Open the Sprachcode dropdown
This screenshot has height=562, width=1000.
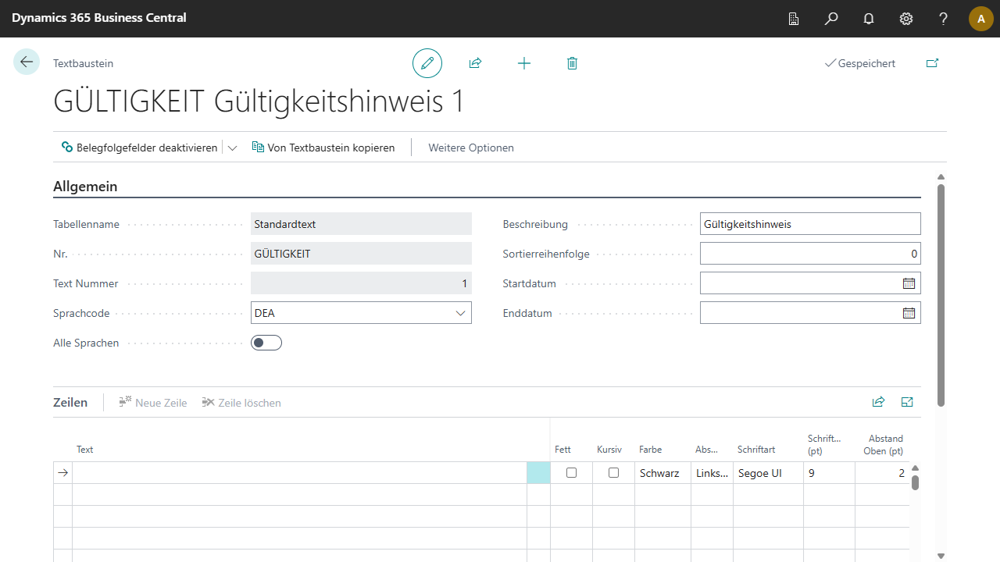coord(459,313)
